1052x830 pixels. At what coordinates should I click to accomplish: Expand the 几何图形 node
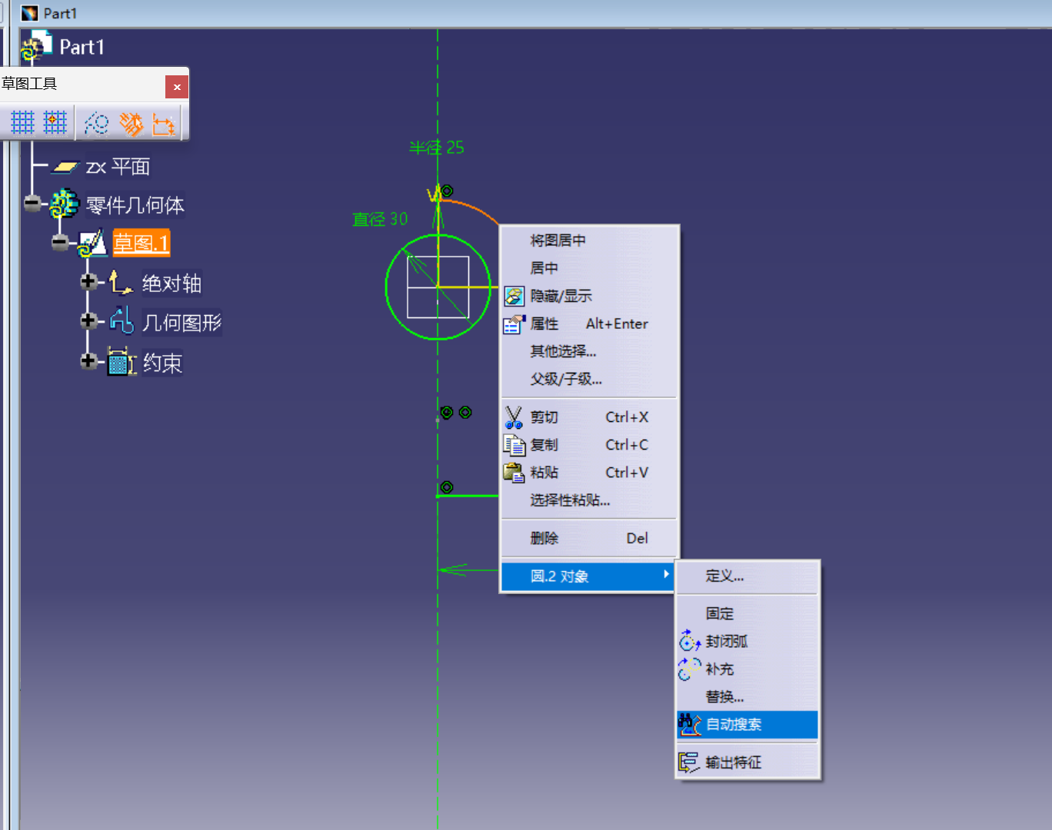pyautogui.click(x=88, y=320)
